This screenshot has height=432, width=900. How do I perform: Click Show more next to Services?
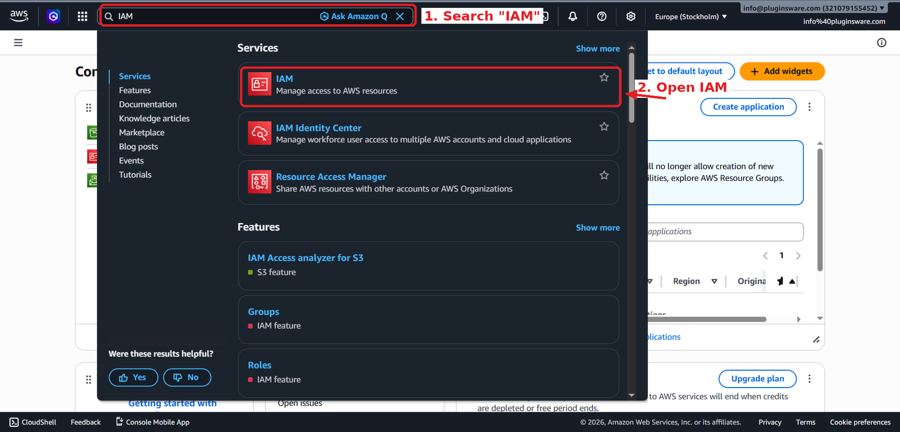pos(598,49)
